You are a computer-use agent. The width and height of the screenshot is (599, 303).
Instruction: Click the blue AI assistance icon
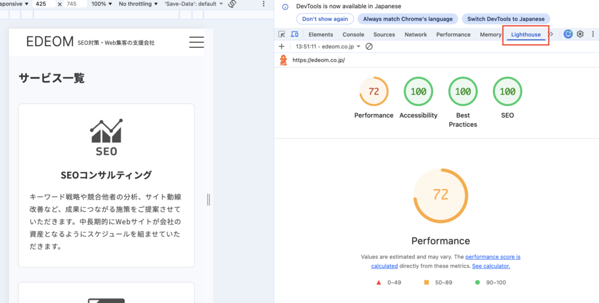click(568, 35)
